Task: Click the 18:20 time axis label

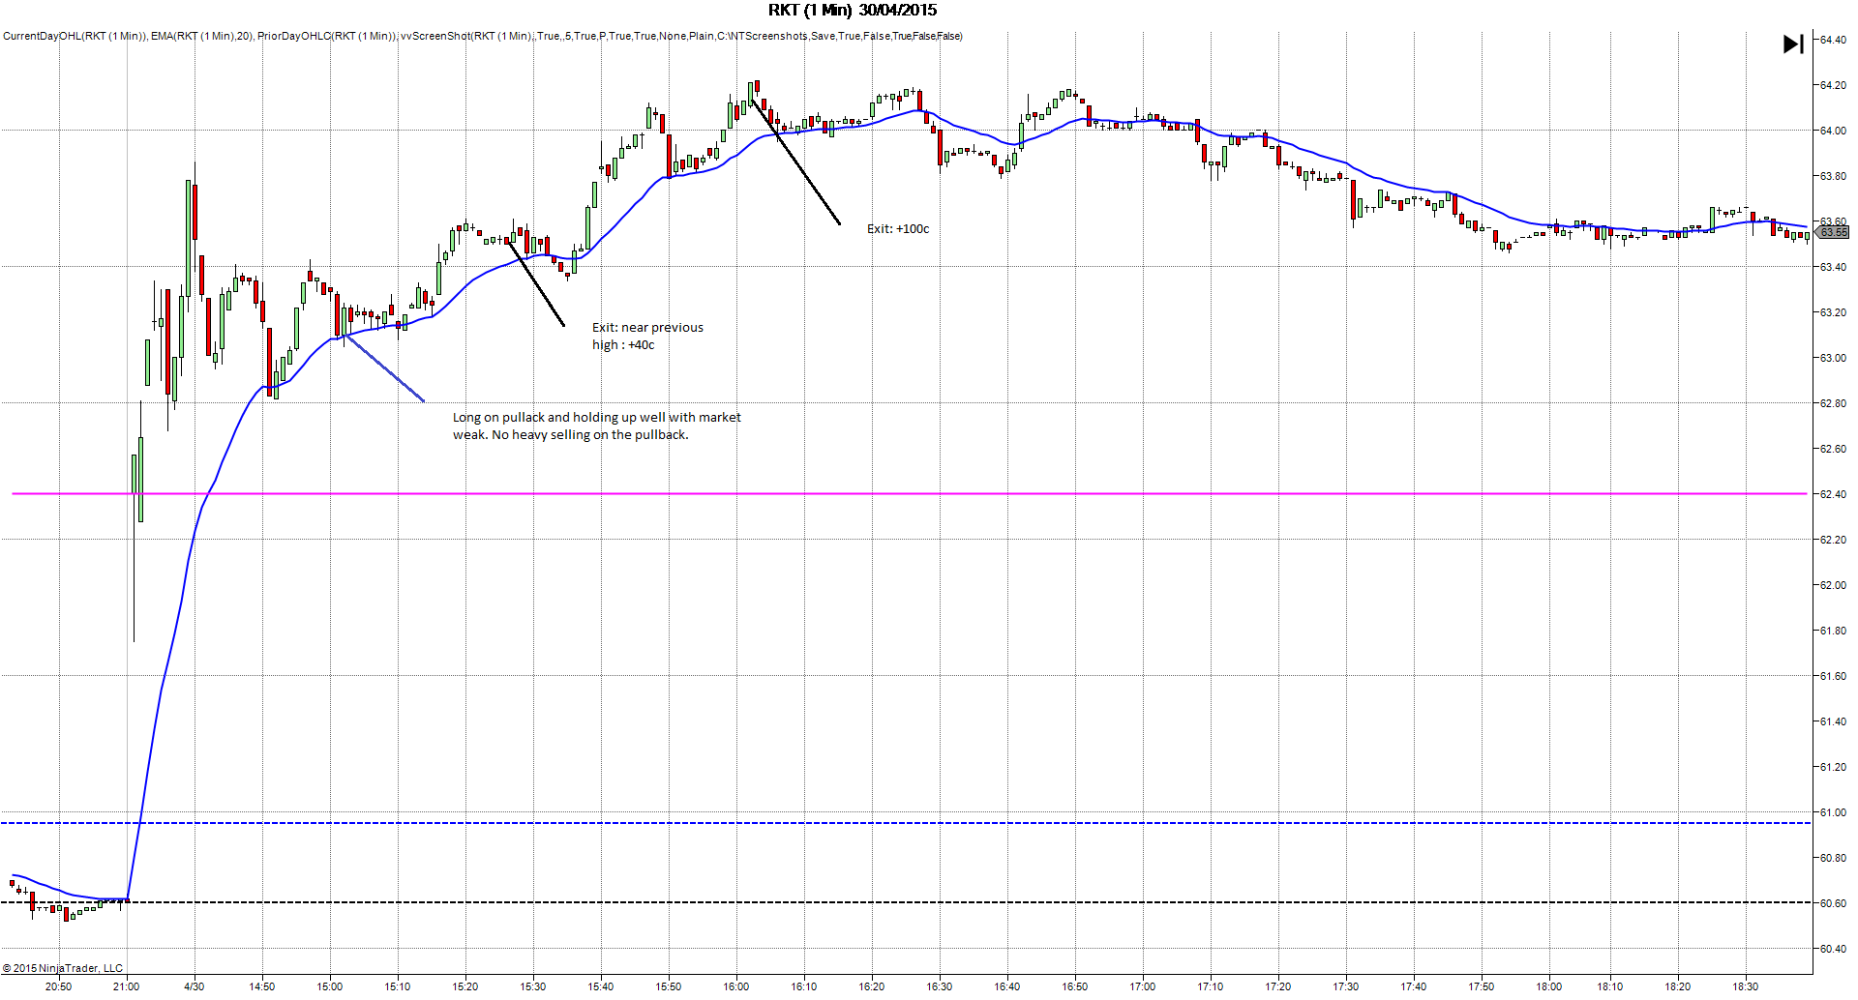Action: point(1678,986)
